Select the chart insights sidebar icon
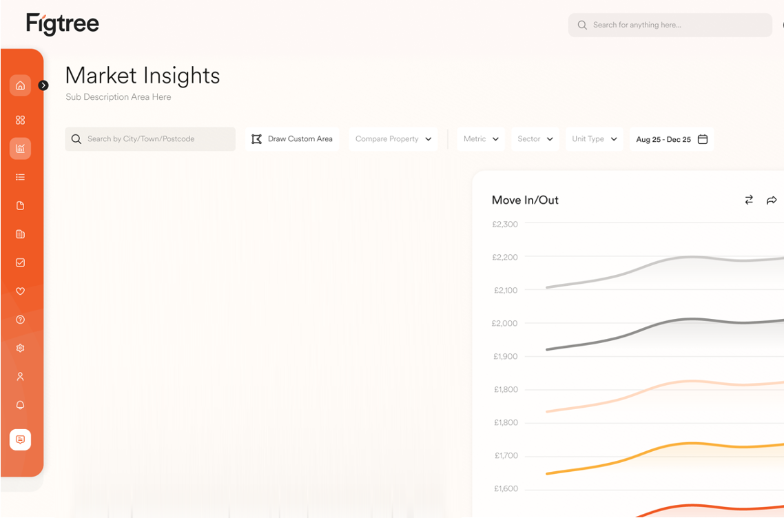The height and width of the screenshot is (518, 784). 20,149
